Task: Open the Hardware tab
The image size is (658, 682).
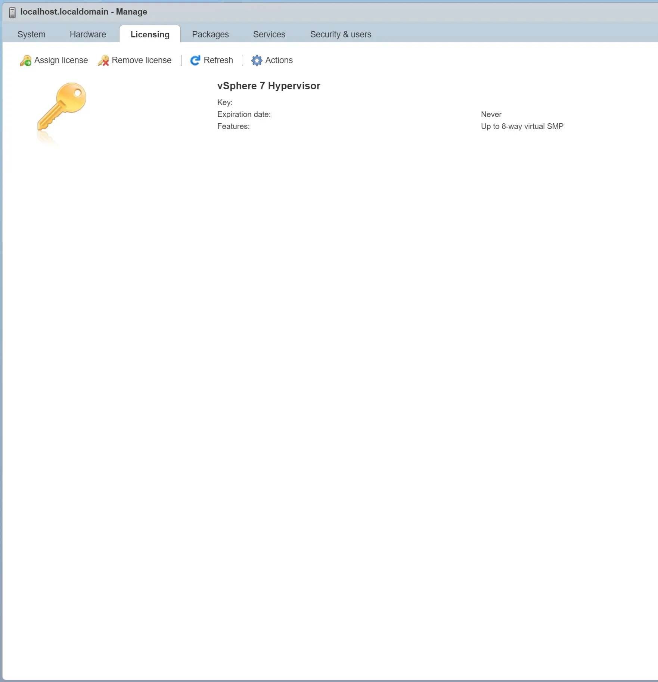Action: point(88,34)
